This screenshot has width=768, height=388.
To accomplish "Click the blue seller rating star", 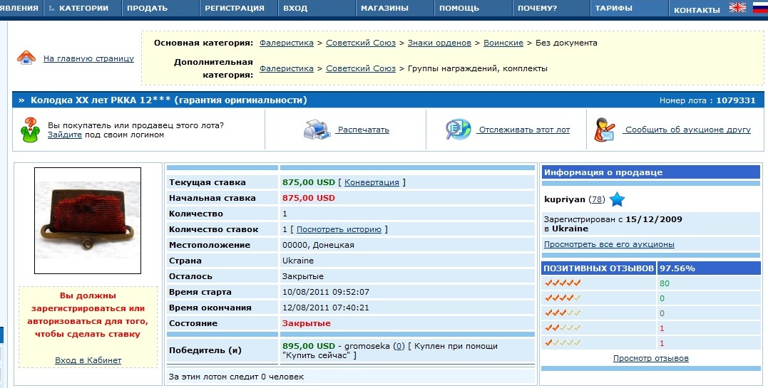I will pos(617,199).
